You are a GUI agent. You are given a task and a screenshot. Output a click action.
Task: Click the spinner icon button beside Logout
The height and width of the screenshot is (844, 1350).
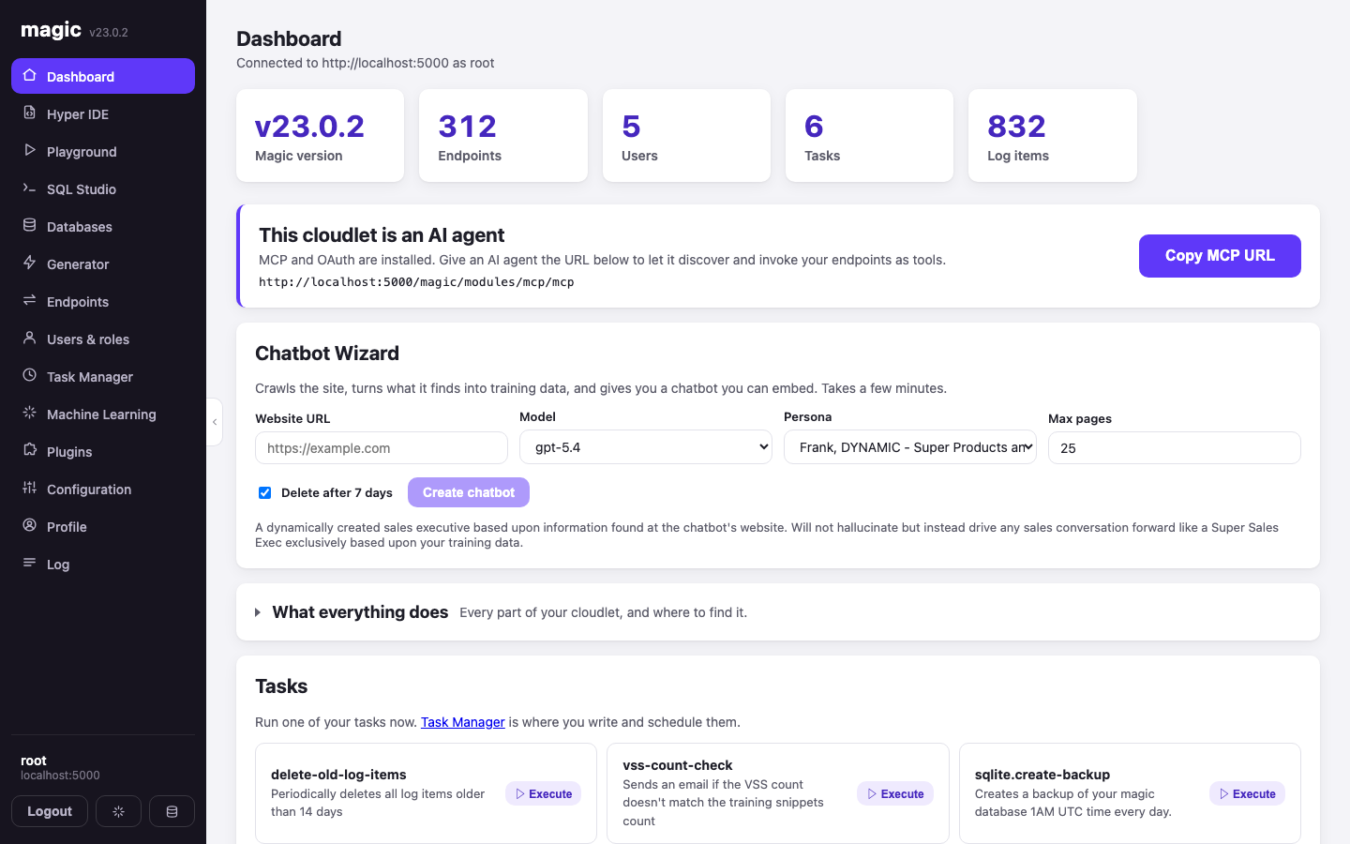[x=118, y=811]
